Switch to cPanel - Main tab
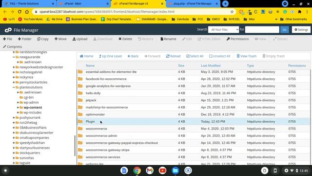Screen dimensions: 312x176 (x=83, y=3)
